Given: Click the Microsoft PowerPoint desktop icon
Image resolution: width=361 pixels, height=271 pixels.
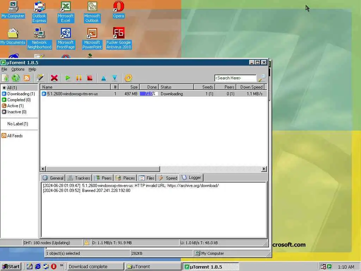Looking at the screenshot, I should tap(92, 38).
